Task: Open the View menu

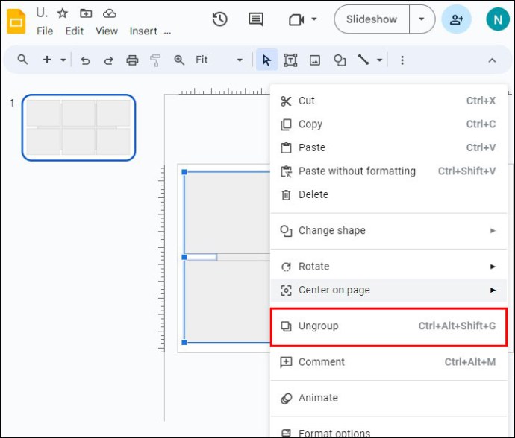Action: click(107, 31)
